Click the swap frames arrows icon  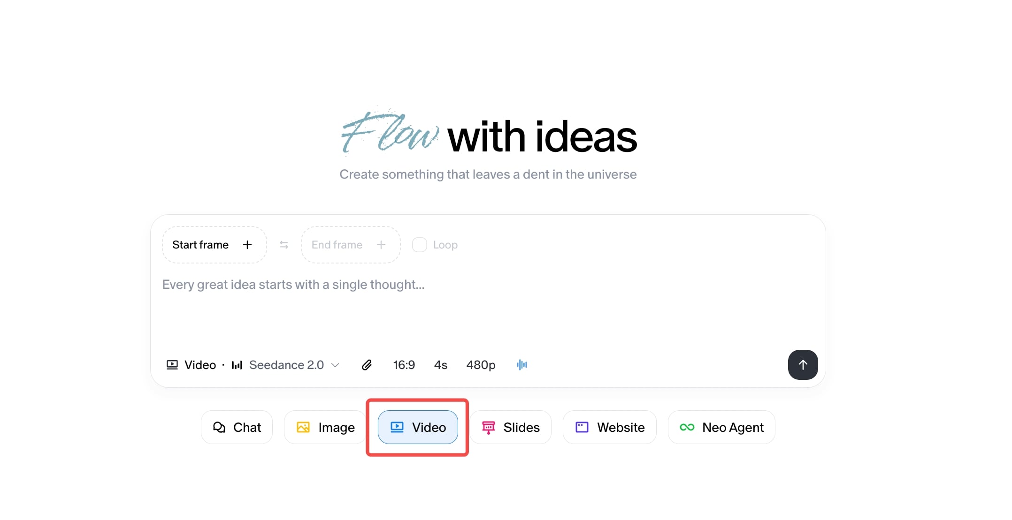coord(284,245)
